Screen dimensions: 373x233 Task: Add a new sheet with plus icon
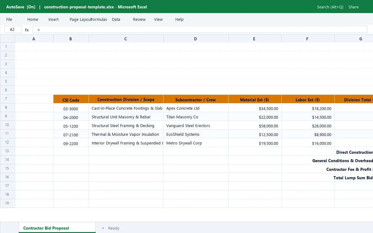tap(103, 228)
